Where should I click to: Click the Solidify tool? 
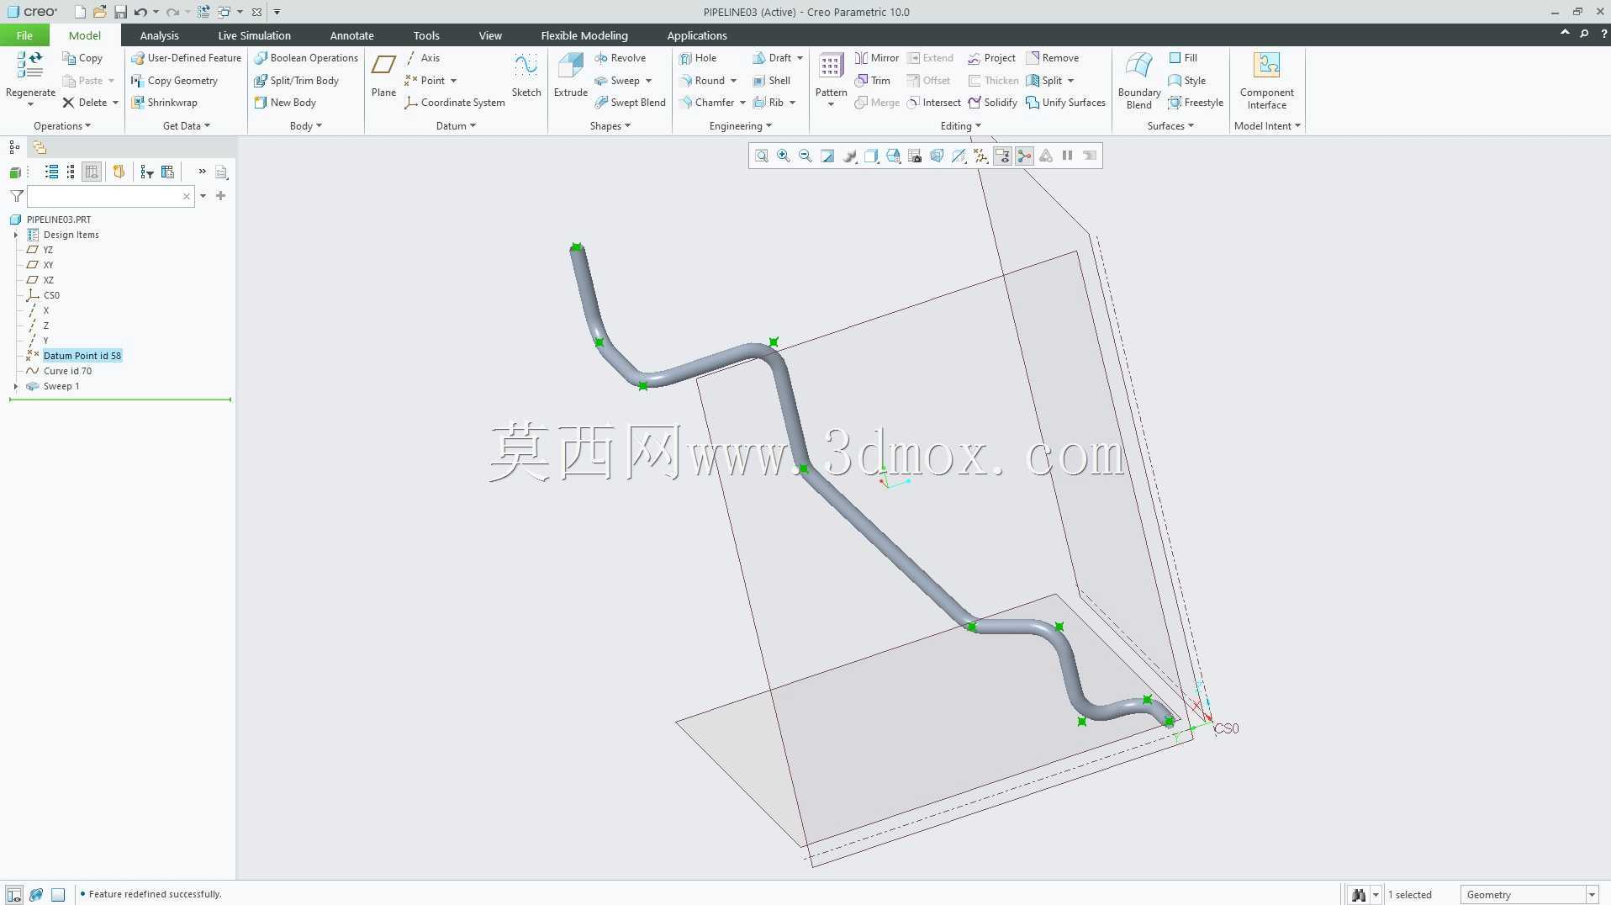point(992,103)
